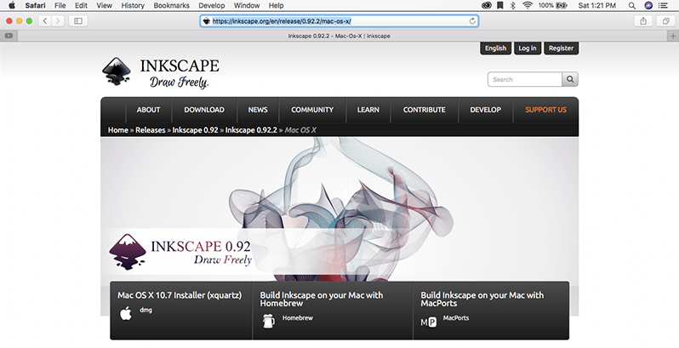Click the Homebrew beer mug icon

tap(269, 321)
